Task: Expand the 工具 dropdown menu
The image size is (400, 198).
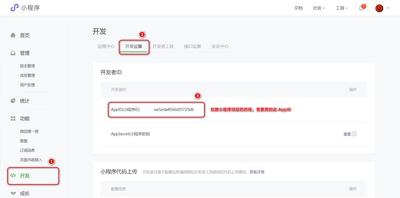Action: 341,8
